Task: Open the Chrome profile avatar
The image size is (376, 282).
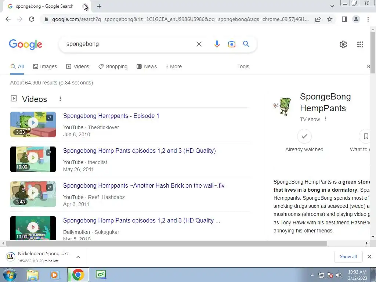Action: coord(356,19)
